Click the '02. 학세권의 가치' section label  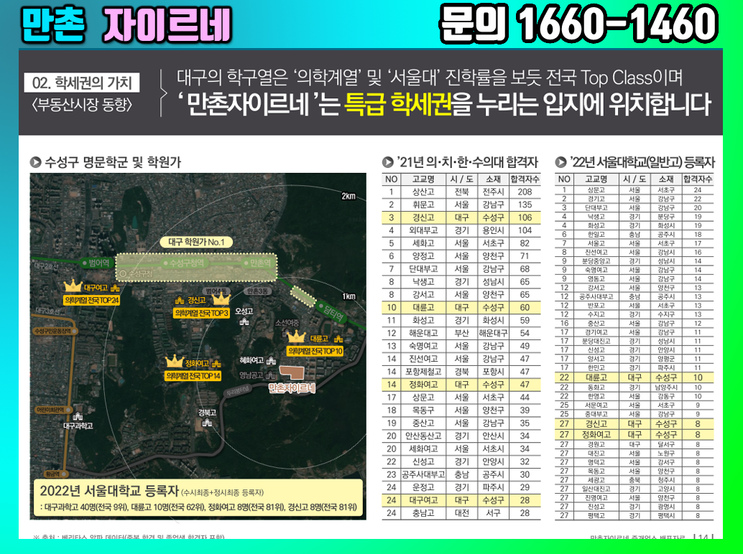pos(81,83)
